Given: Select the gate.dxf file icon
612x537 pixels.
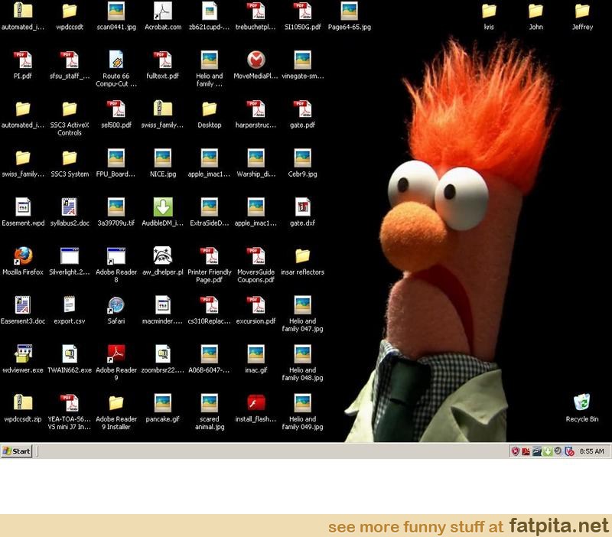Looking at the screenshot, I should [x=303, y=207].
